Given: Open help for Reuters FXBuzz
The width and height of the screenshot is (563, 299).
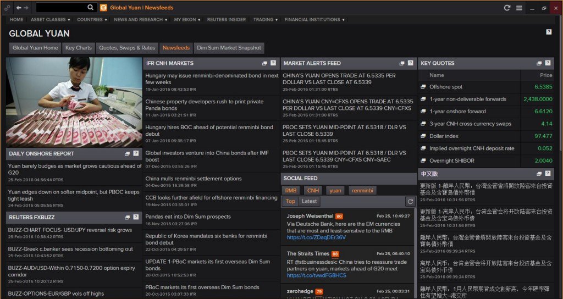Looking at the screenshot, I should (136, 217).
